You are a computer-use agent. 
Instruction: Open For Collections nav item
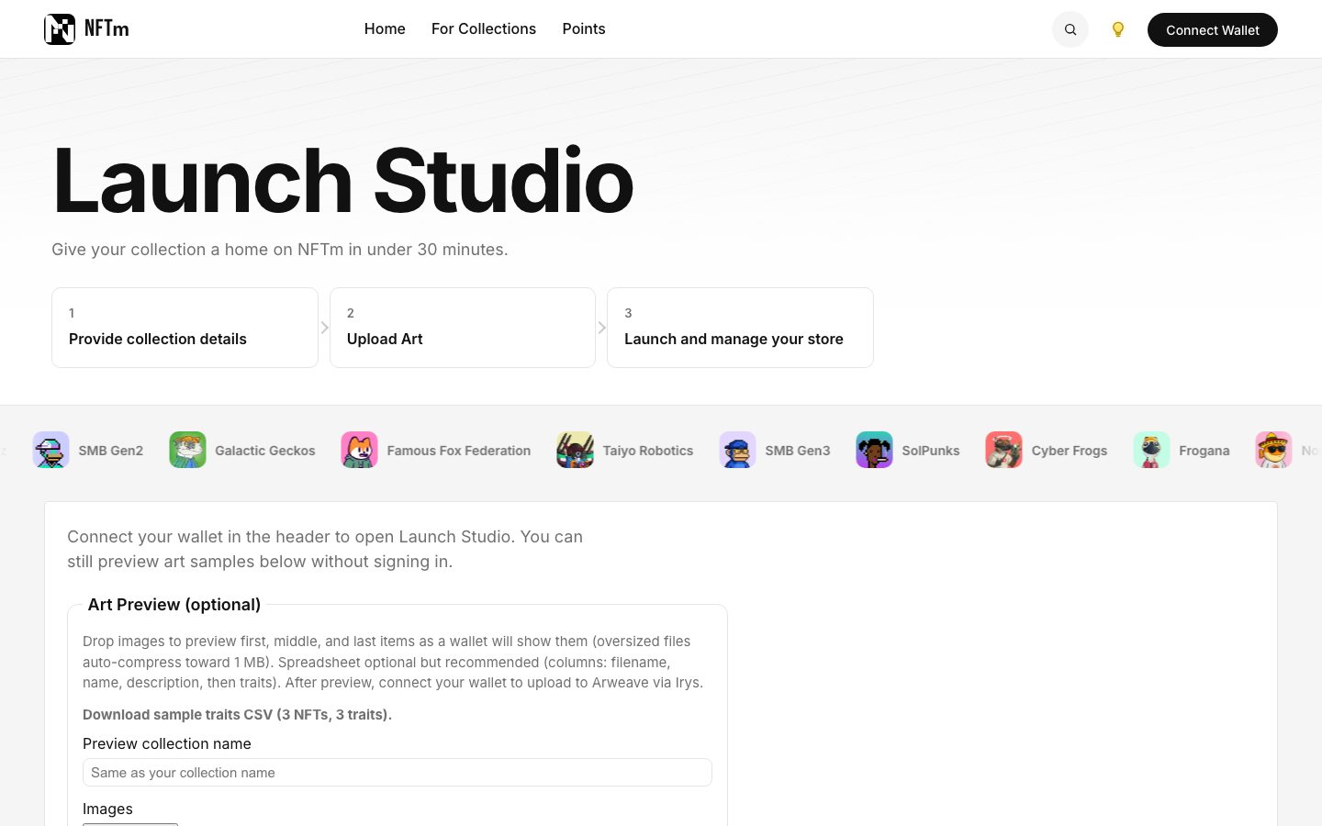tap(484, 28)
